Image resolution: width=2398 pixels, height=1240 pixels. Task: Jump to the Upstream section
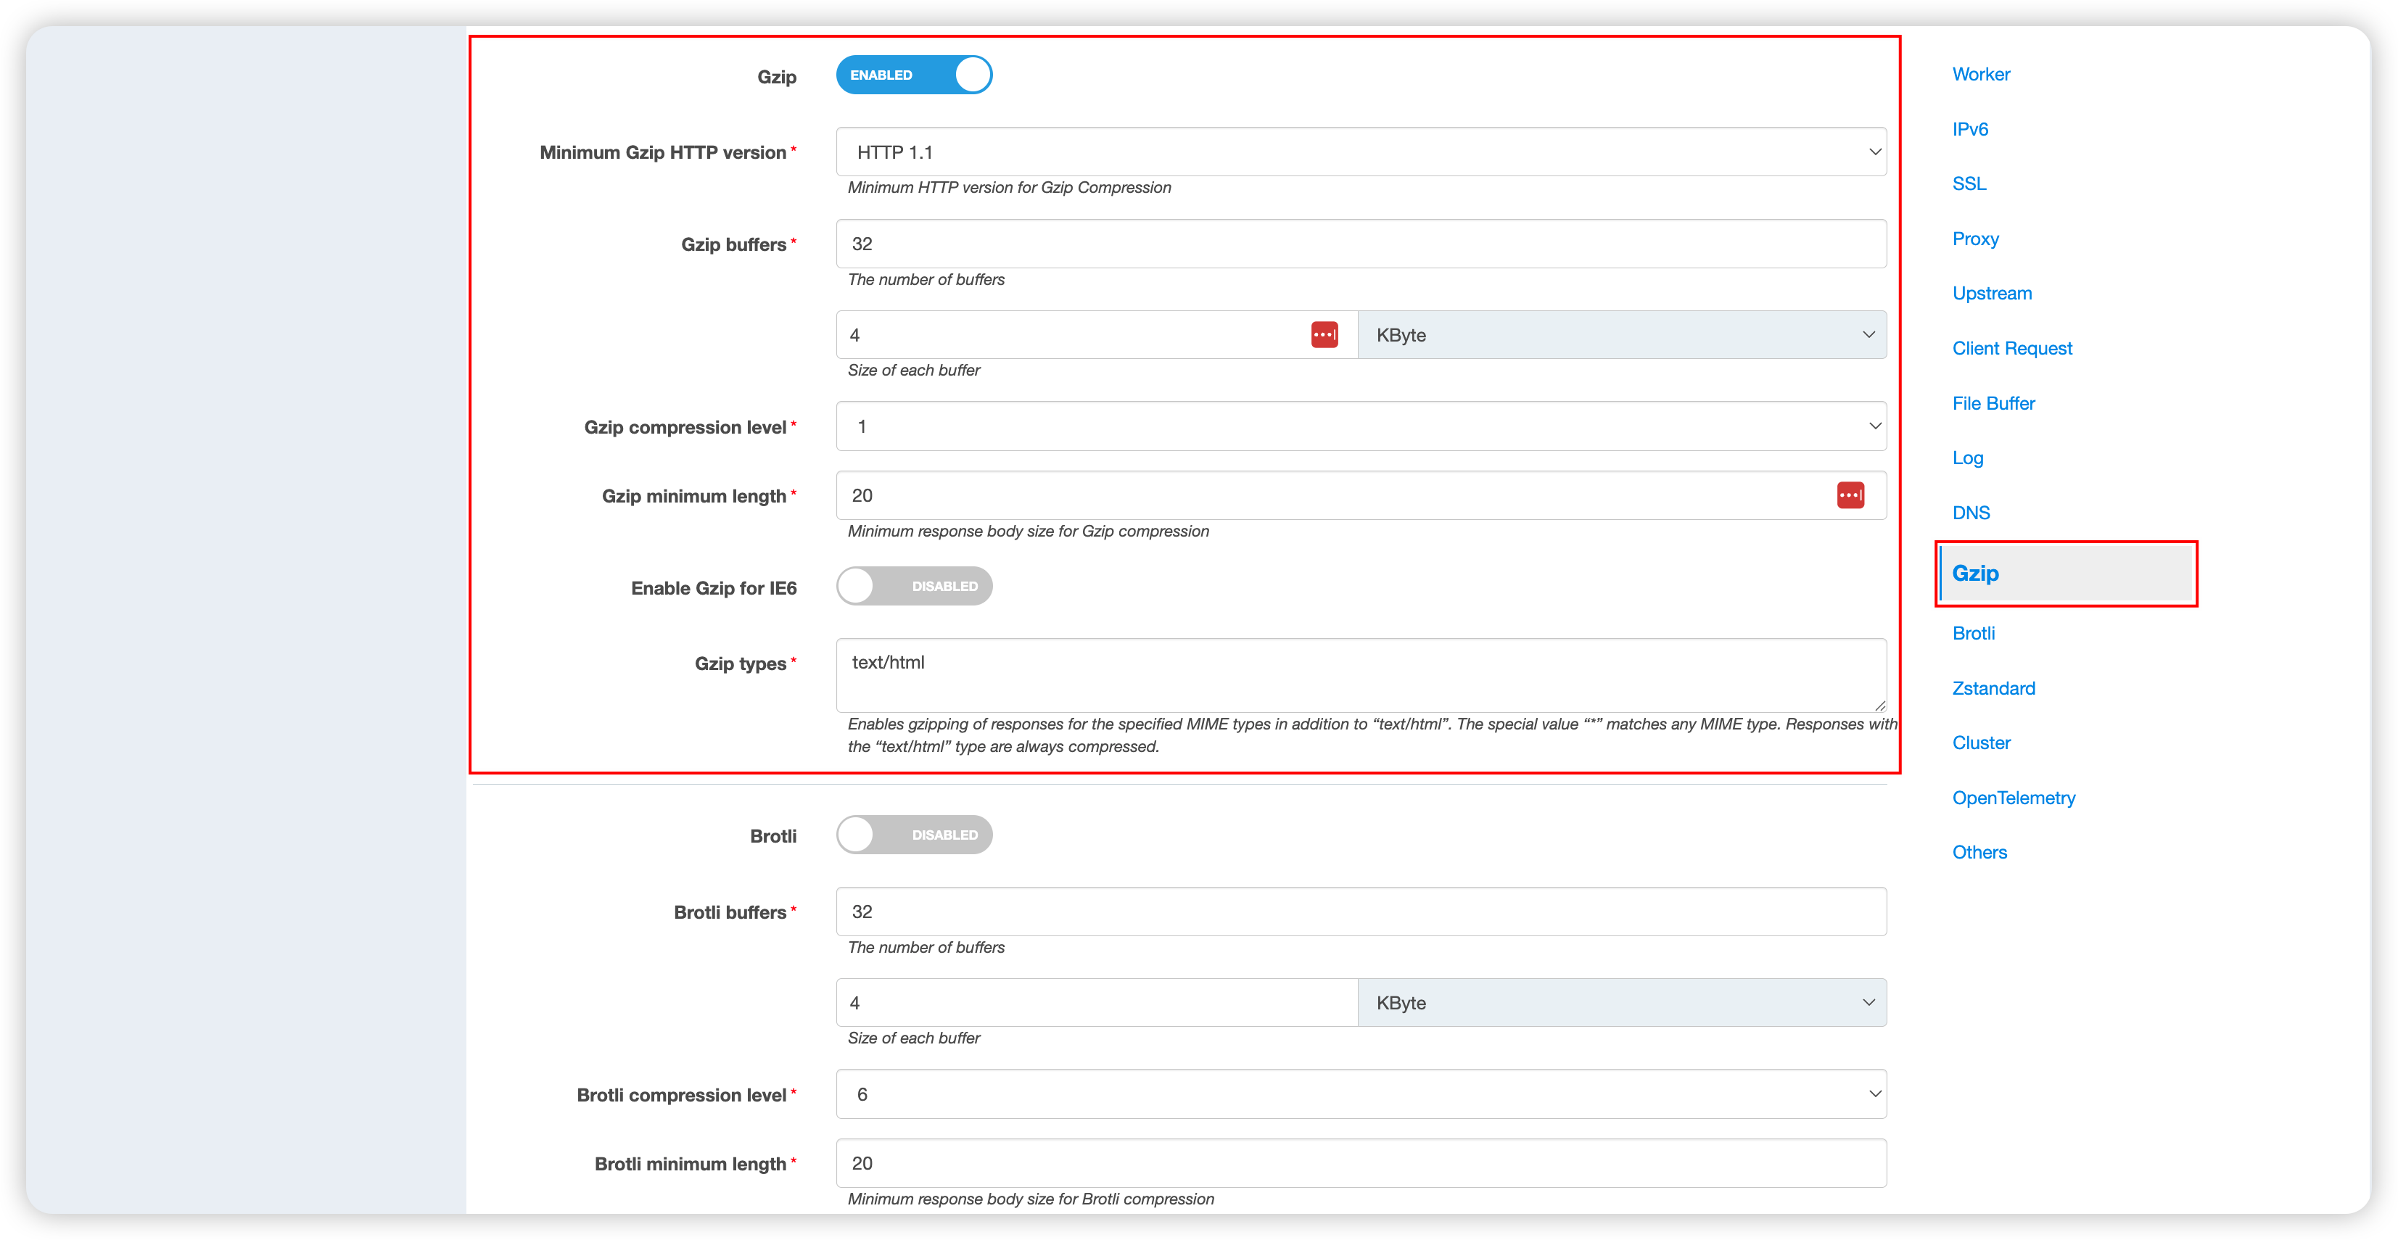click(1992, 294)
